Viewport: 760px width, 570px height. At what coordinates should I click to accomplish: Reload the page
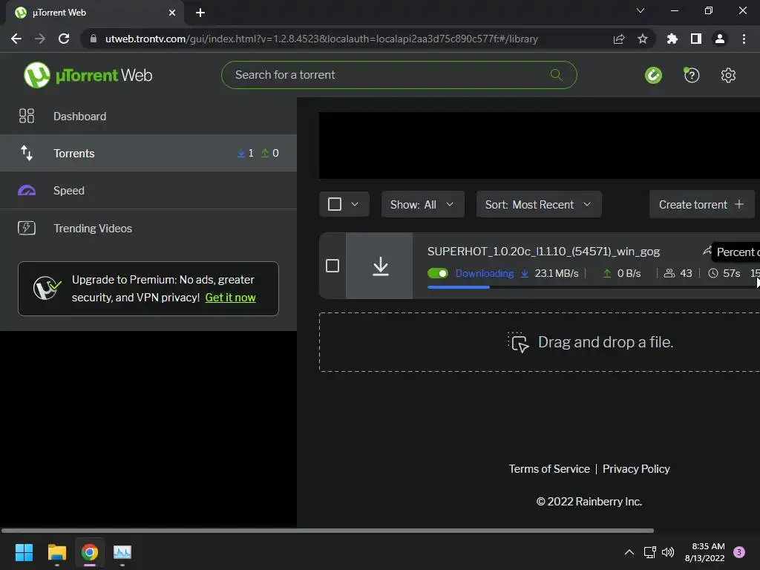click(64, 39)
